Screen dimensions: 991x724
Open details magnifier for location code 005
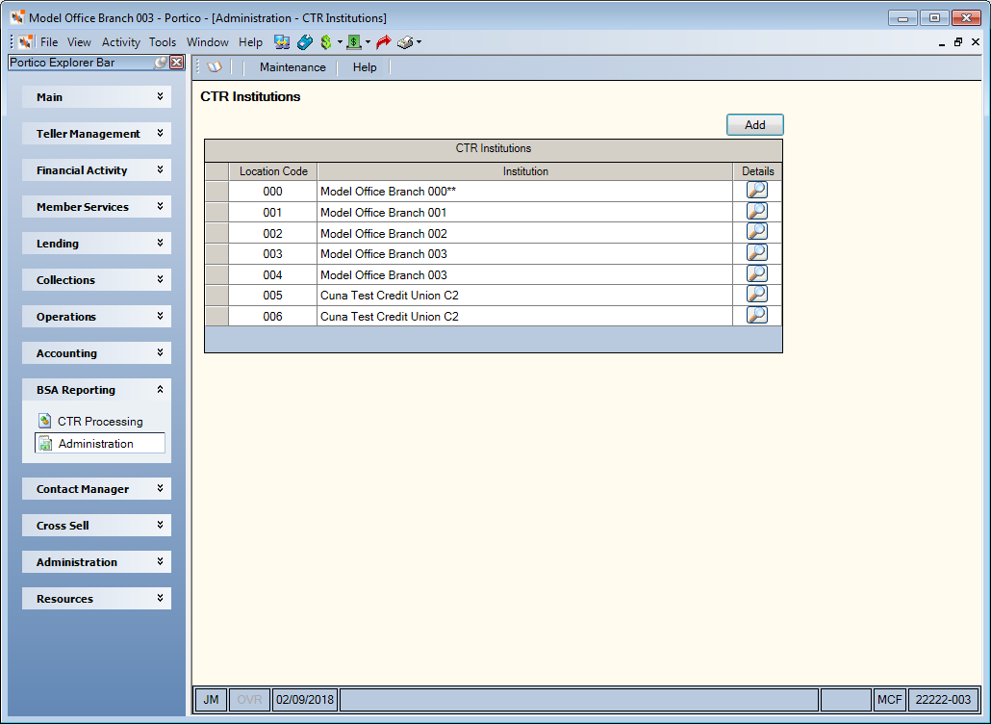[x=756, y=295]
